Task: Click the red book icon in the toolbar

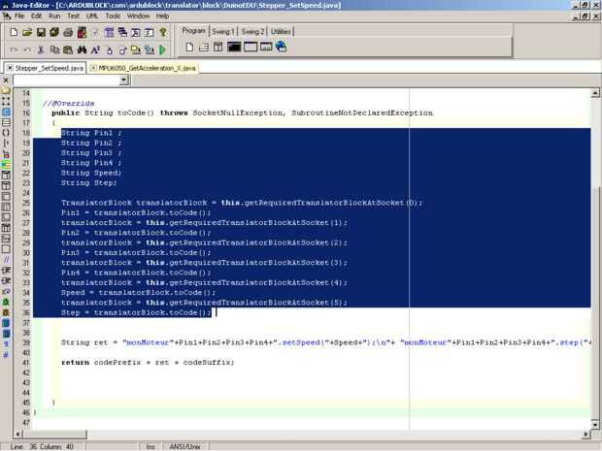Action: tap(82, 33)
